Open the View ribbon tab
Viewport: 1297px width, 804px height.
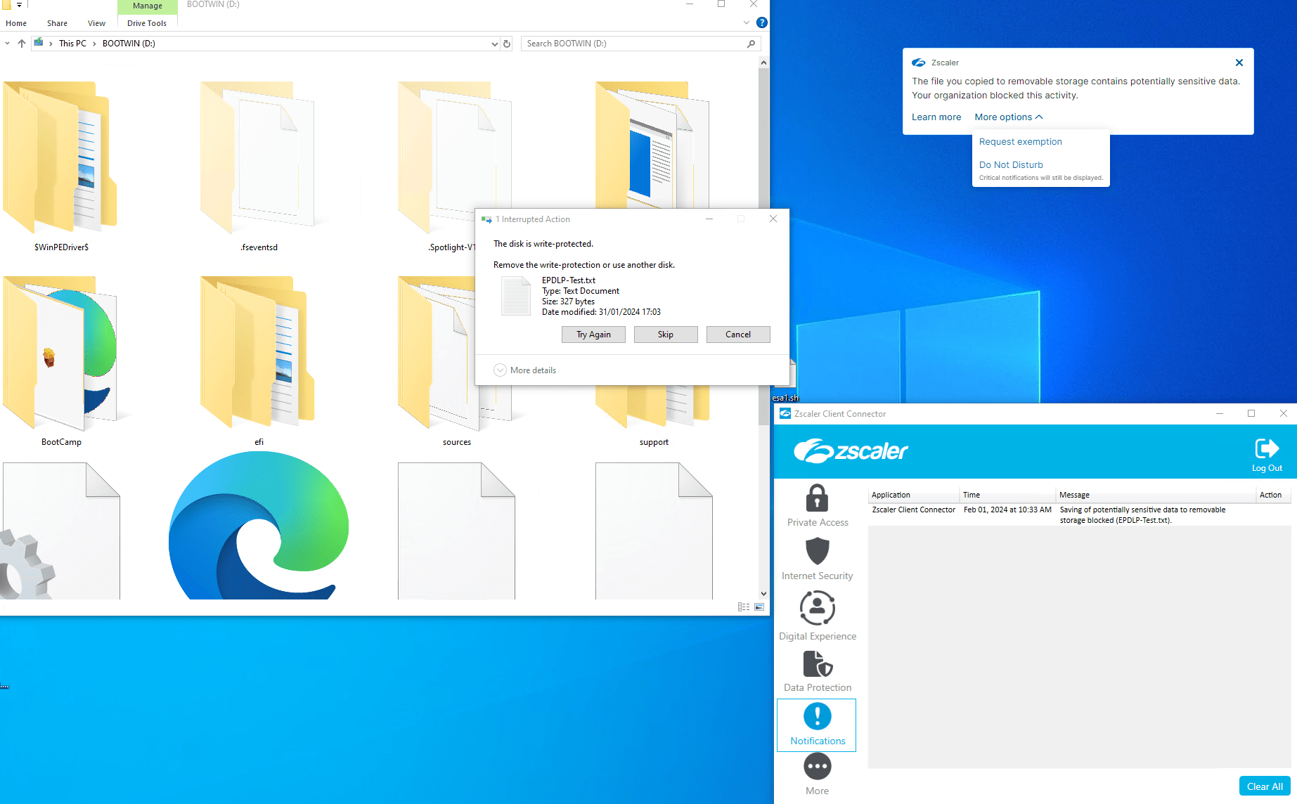(x=96, y=23)
